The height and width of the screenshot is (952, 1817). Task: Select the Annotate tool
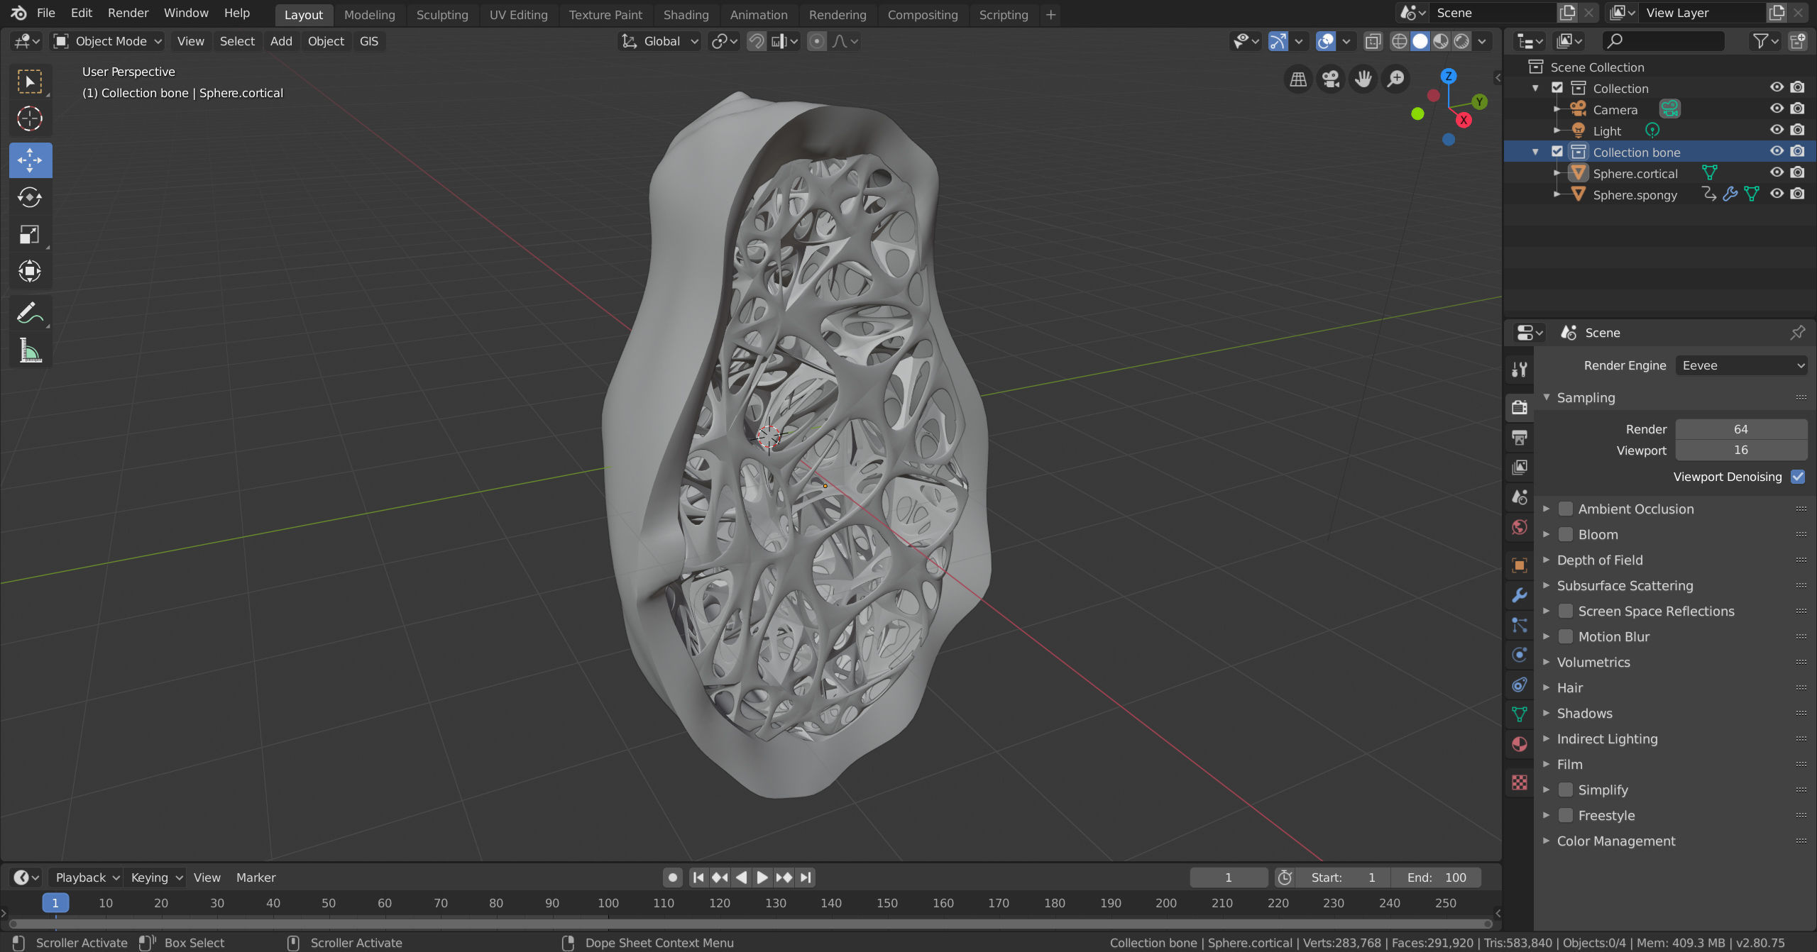pyautogui.click(x=30, y=313)
